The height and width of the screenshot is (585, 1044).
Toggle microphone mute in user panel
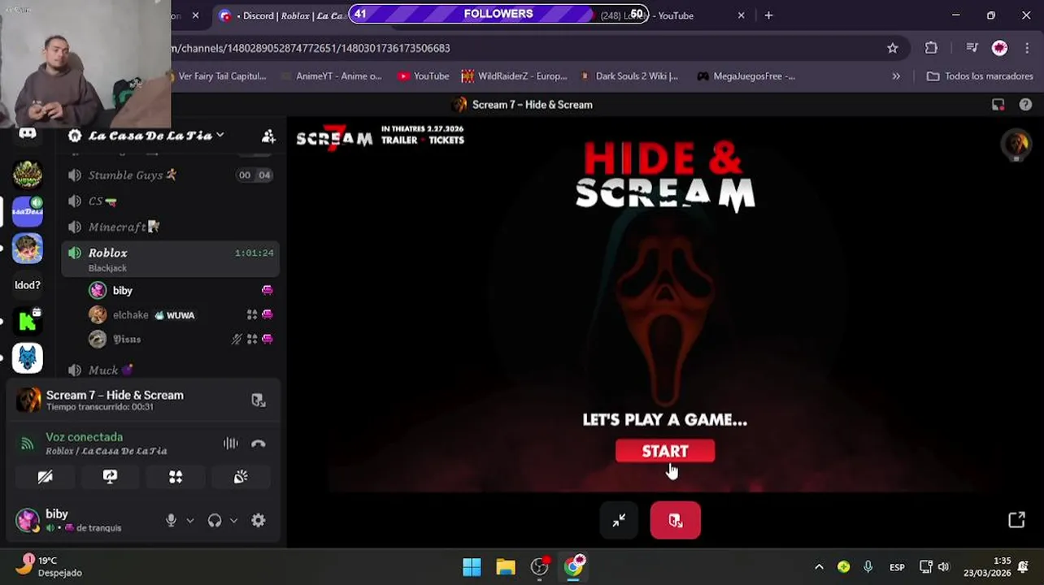click(x=171, y=521)
